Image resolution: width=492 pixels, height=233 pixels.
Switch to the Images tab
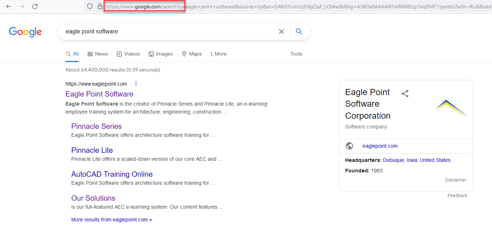pos(161,54)
